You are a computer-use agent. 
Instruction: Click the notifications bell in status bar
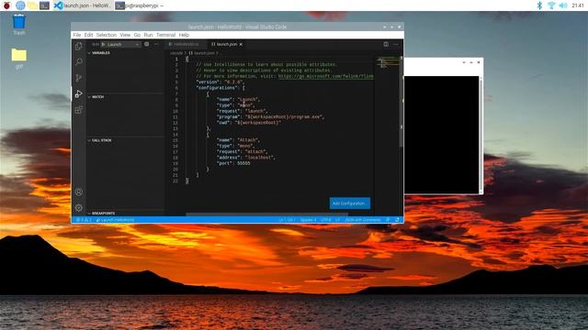tap(398, 220)
